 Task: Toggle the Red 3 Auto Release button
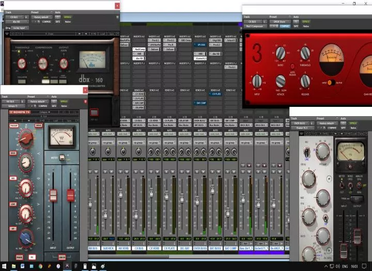[x=292, y=67]
